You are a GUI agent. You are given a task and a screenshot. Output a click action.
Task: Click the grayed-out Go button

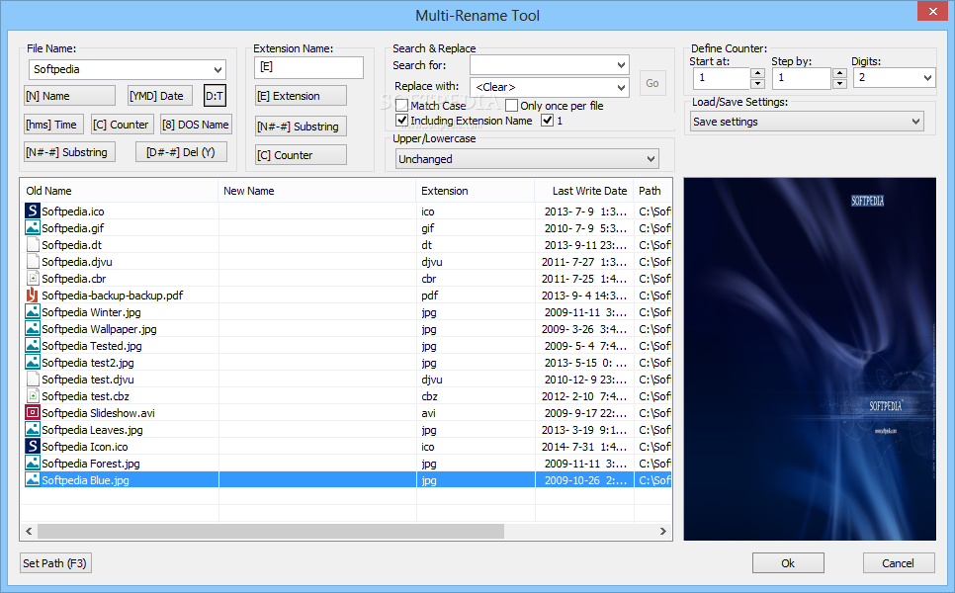click(652, 83)
